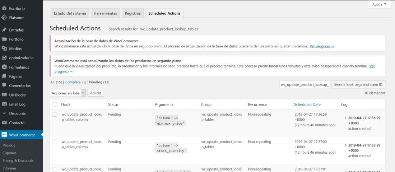
Task: Open Escritorio menu label
Action: [17, 8]
